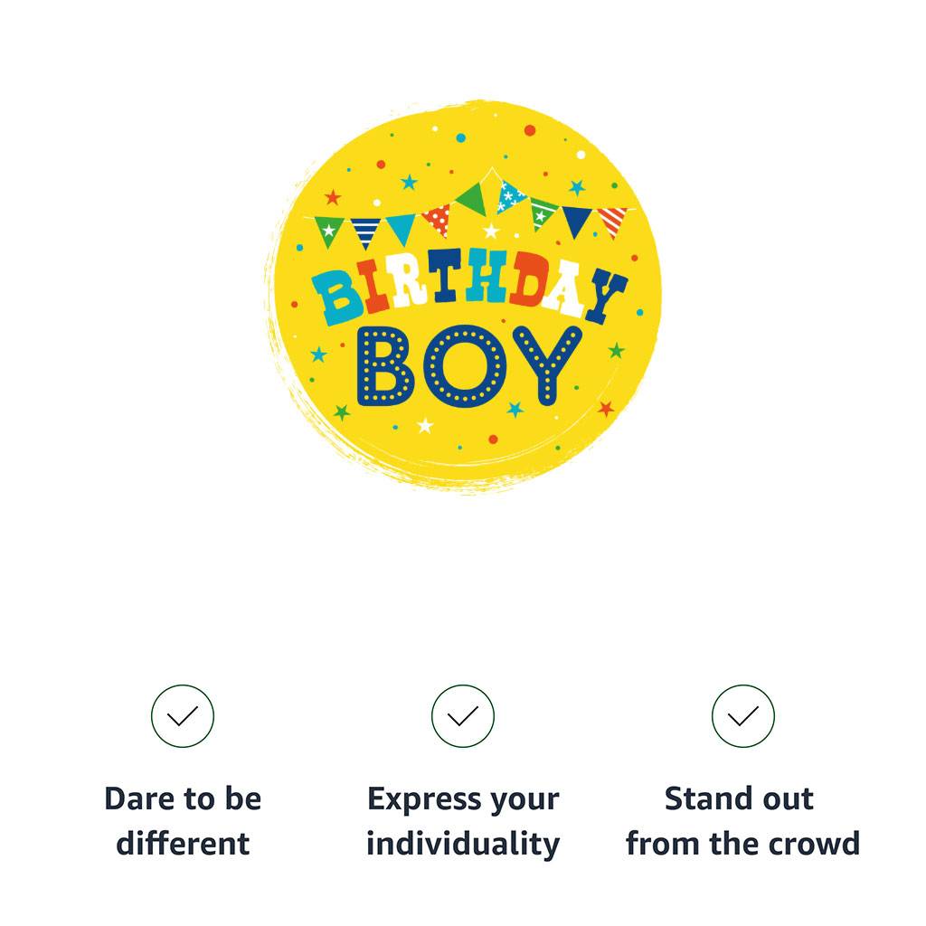Click the dotted letter "B" in BOY
926x926 pixels.
(x=384, y=366)
